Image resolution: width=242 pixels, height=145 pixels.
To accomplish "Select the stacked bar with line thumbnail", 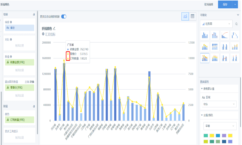I will (x=205, y=58).
